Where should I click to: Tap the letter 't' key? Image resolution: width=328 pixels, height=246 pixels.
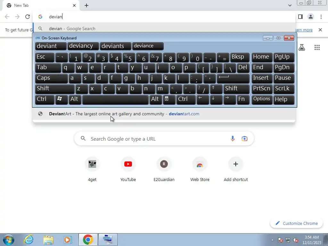[122, 68]
